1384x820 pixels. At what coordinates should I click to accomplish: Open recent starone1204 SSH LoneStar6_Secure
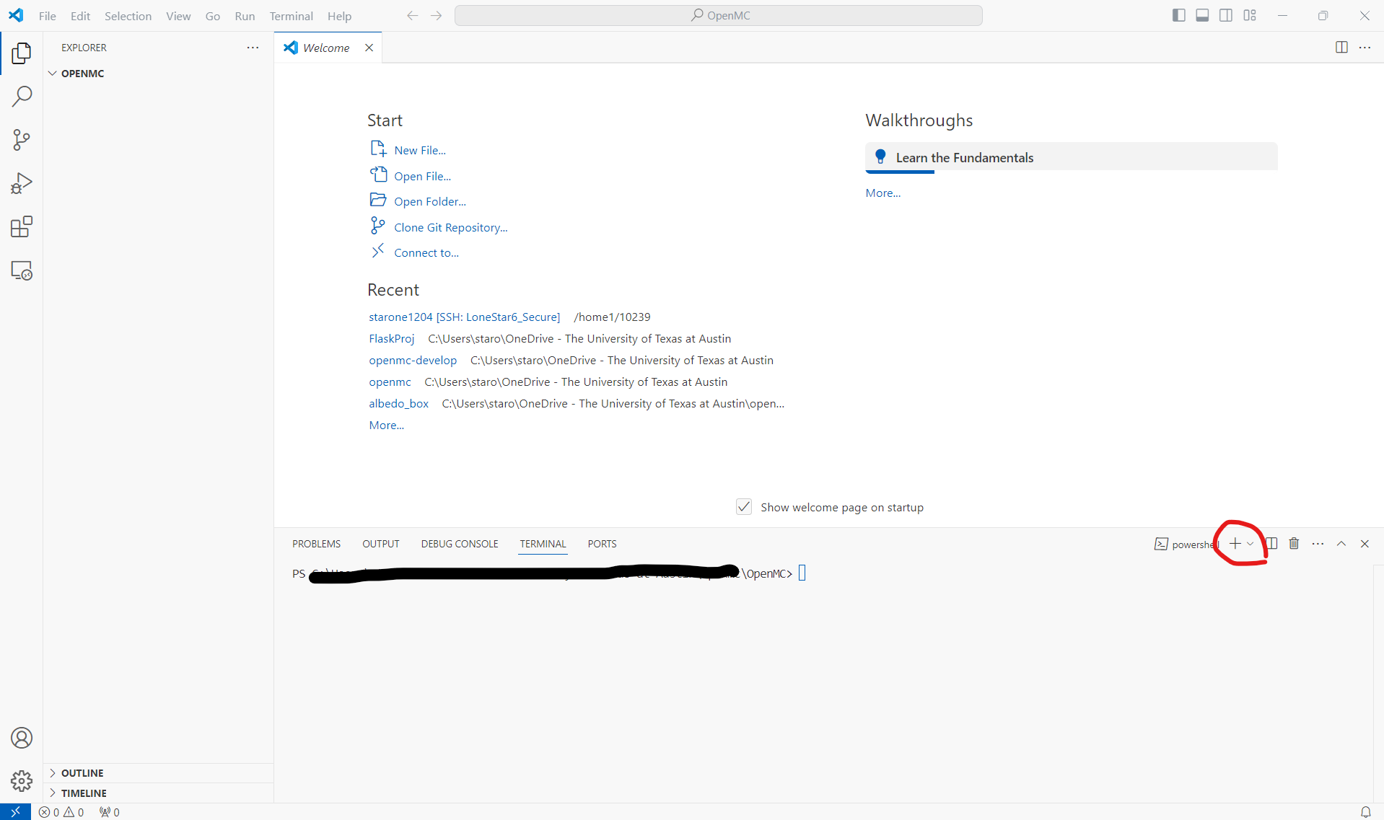[464, 317]
